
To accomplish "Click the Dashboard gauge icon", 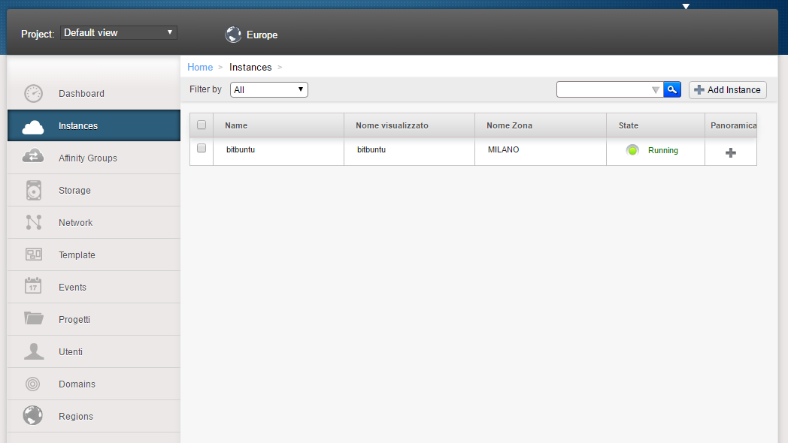I will point(33,94).
